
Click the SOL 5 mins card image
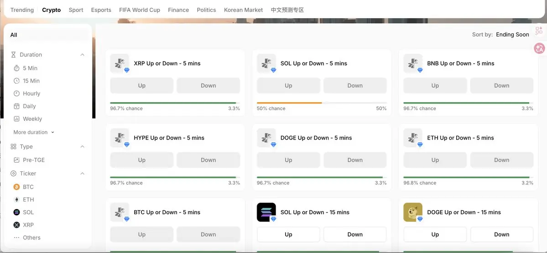point(266,63)
